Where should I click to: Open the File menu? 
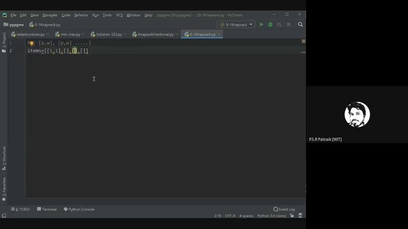click(13, 15)
